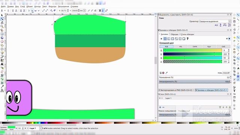Select the Star polygon tool
Screen dimensions: 240x135
coord(2,45)
